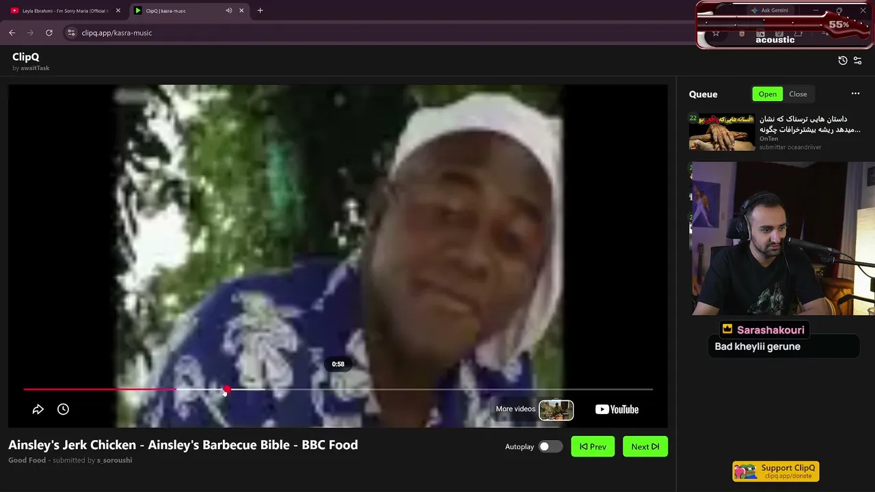Skip to the next clip with Next
Viewport: 875px width, 492px height.
point(645,447)
